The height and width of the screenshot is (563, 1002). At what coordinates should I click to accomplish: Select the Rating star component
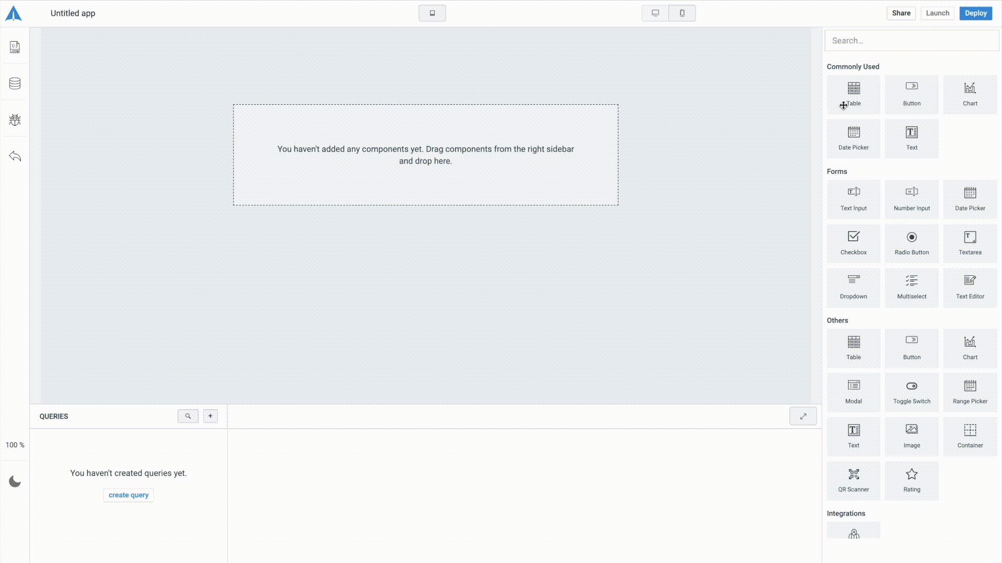click(912, 480)
